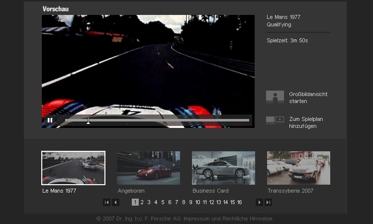Click the Le Mans 1977 caption
The width and height of the screenshot is (373, 224).
59,191
